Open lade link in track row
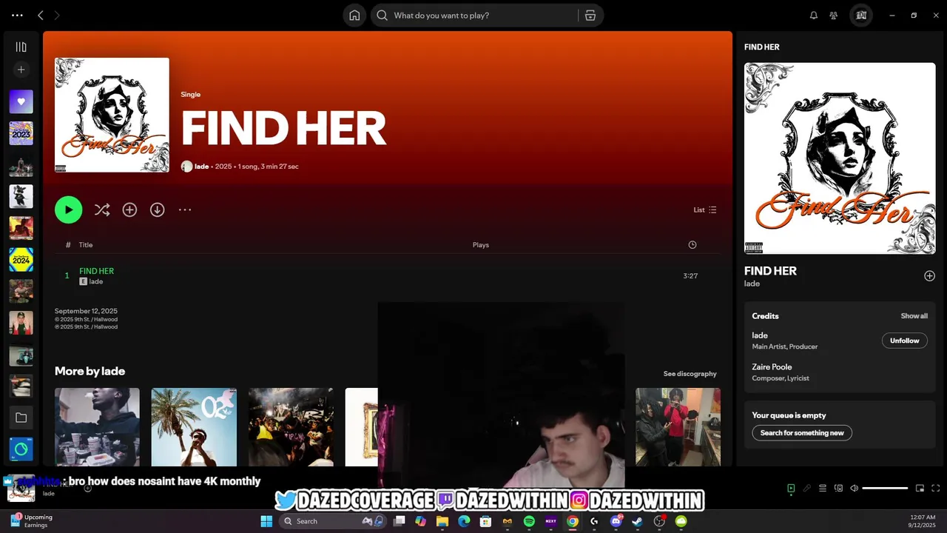The image size is (947, 533). 96,282
